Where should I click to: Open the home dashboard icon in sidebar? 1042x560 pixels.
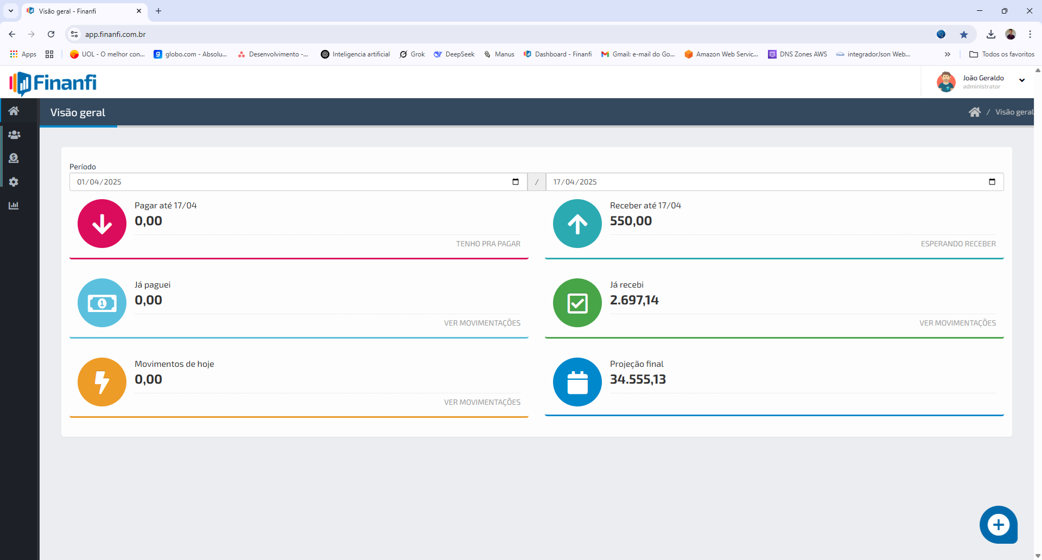tap(14, 111)
